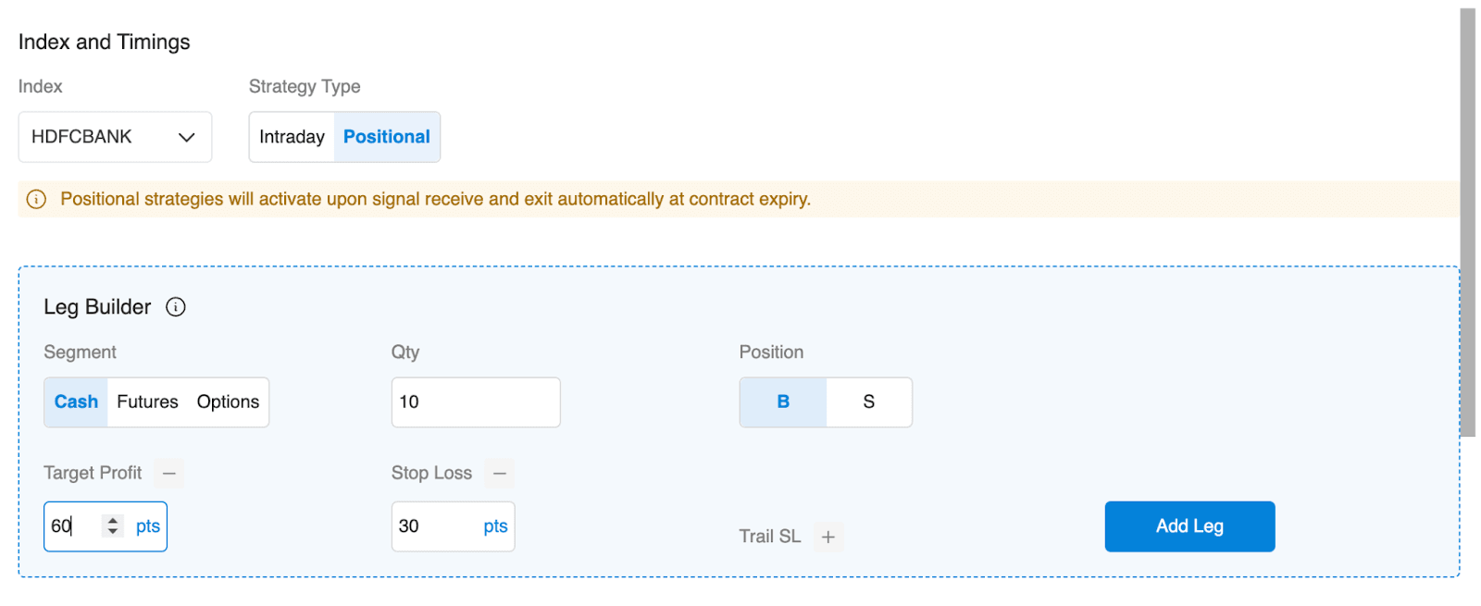The width and height of the screenshot is (1481, 606).
Task: Toggle Target Profit pts unit
Action: point(148,526)
